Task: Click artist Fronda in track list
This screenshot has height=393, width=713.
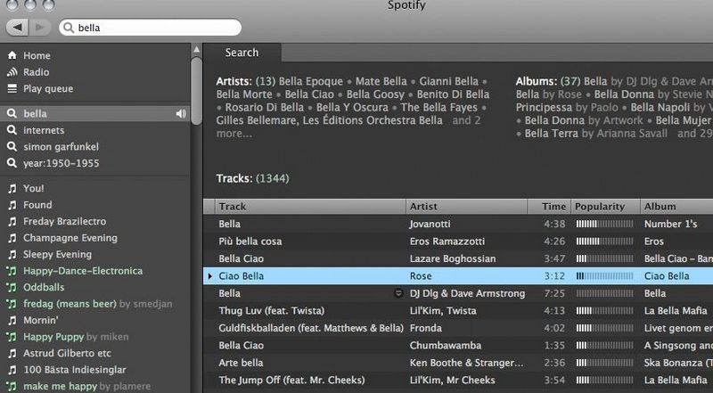Action: click(x=426, y=329)
